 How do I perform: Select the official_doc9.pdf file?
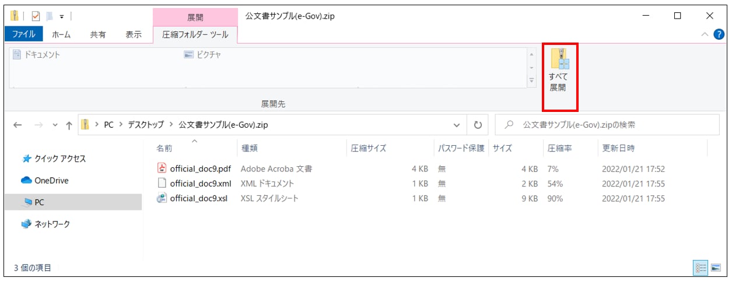click(x=200, y=169)
